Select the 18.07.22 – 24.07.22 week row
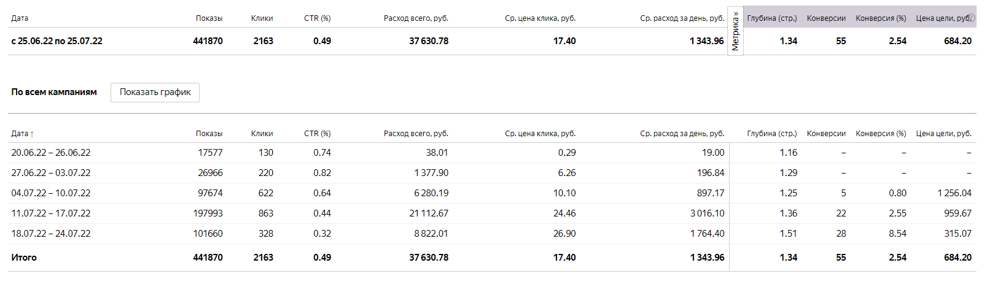Image resolution: width=995 pixels, height=287 pixels. [x=51, y=234]
